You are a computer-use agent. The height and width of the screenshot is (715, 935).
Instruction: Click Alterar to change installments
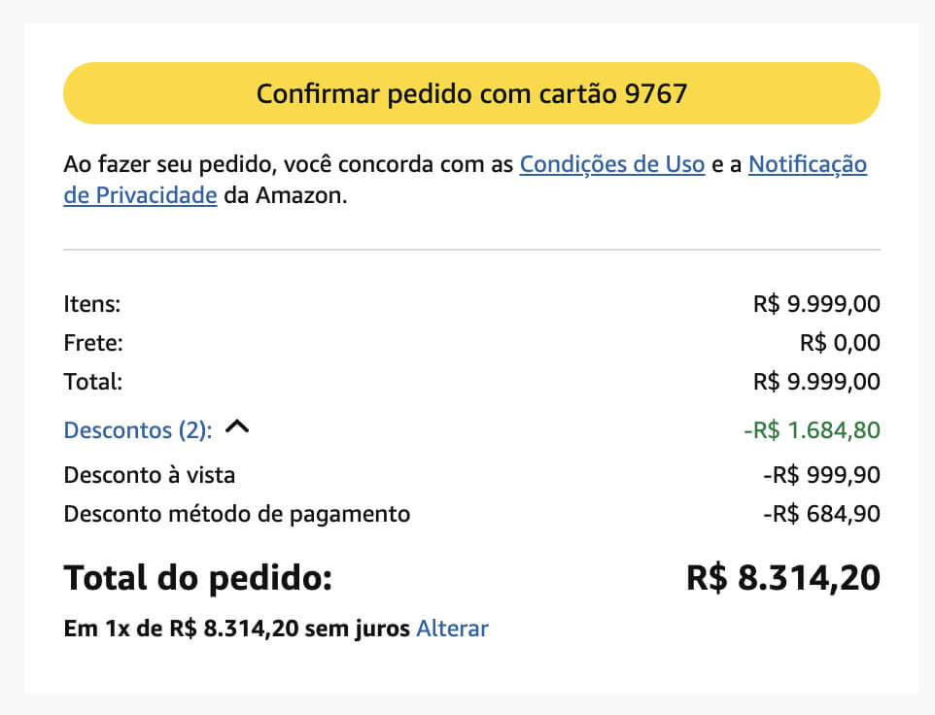(452, 629)
